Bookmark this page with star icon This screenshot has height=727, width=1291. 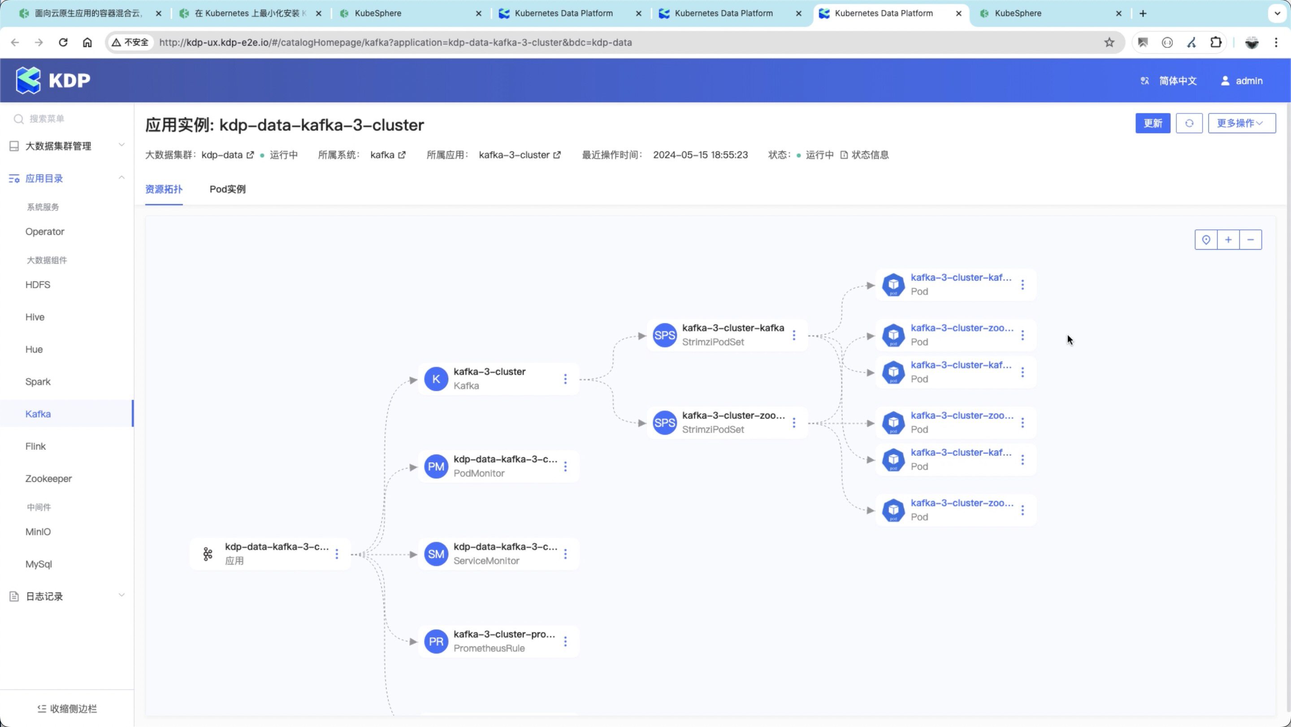1109,42
